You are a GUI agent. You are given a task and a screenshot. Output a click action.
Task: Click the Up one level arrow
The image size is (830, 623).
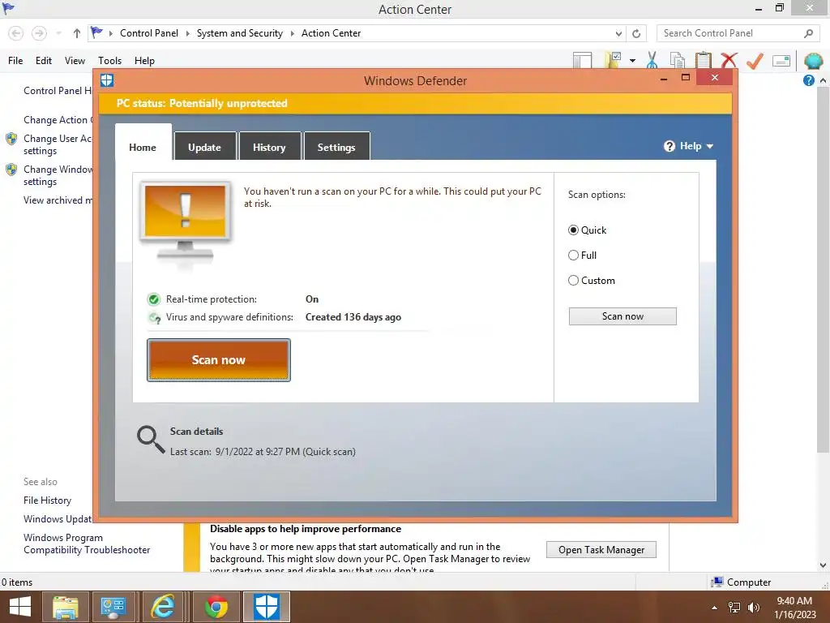pos(77,33)
